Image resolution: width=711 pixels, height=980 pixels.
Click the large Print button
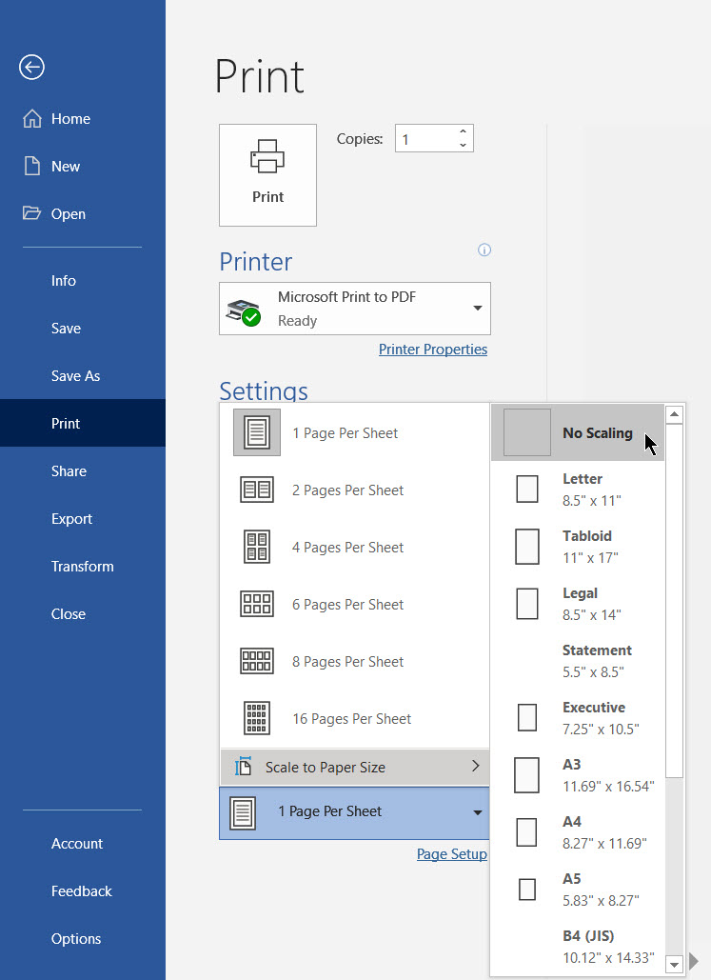(268, 175)
